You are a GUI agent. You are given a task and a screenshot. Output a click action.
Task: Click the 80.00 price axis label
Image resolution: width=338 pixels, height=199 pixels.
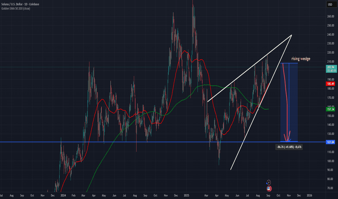[330, 179]
